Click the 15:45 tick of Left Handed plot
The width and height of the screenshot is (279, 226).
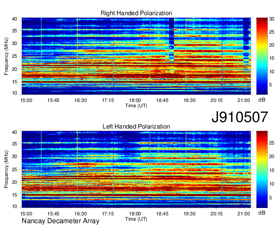tap(53, 214)
